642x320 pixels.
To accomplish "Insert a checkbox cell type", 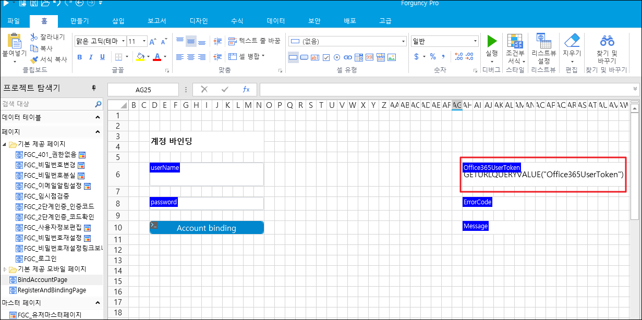I will 326,57.
